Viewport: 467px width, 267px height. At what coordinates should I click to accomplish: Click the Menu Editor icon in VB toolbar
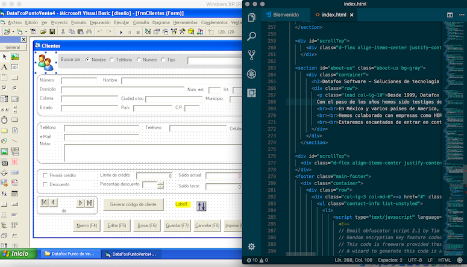(x=33, y=31)
